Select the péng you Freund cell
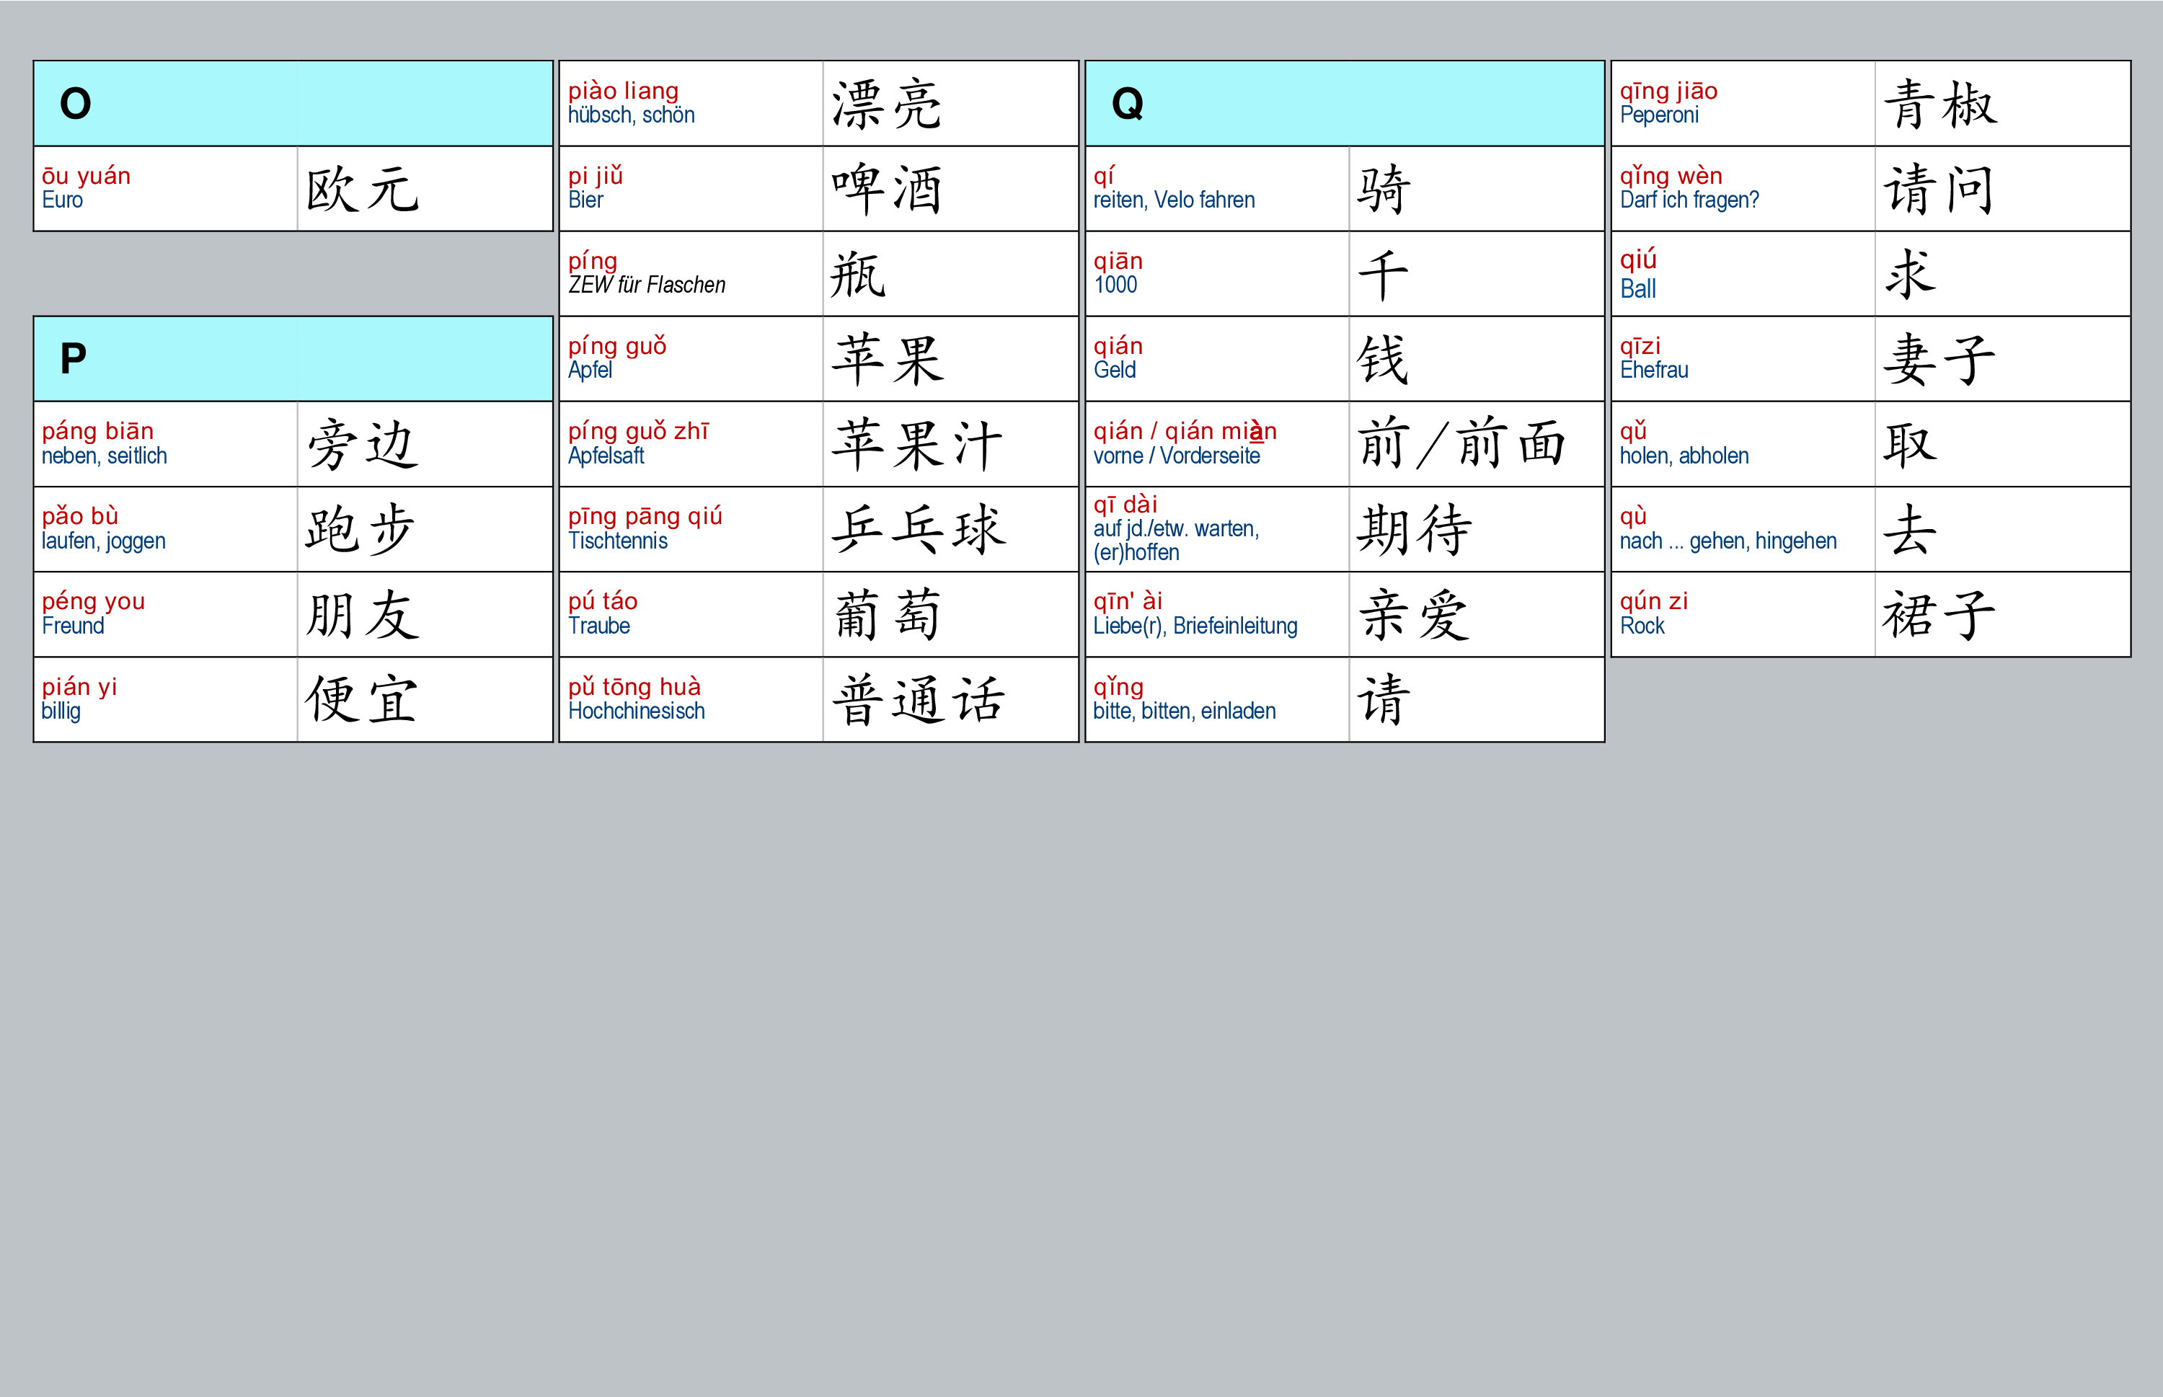This screenshot has width=2163, height=1397. pos(165,614)
